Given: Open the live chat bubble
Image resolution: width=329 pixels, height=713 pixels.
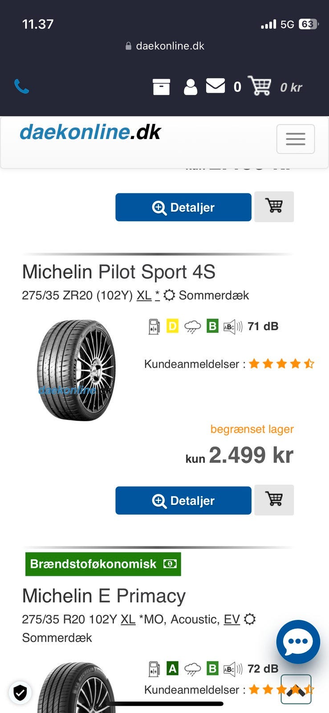Looking at the screenshot, I should (298, 642).
